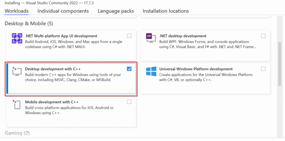Click the Installing Visual Studio Community 2022 title
The width and height of the screenshot is (285, 141).
pos(49,3)
